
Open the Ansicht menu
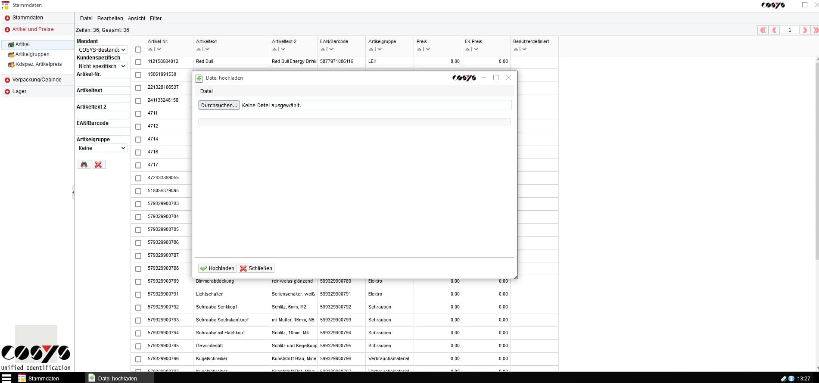pyautogui.click(x=137, y=19)
